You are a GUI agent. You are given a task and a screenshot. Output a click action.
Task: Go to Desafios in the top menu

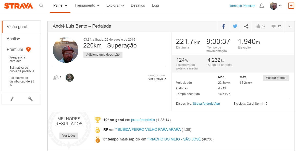click(138, 5)
